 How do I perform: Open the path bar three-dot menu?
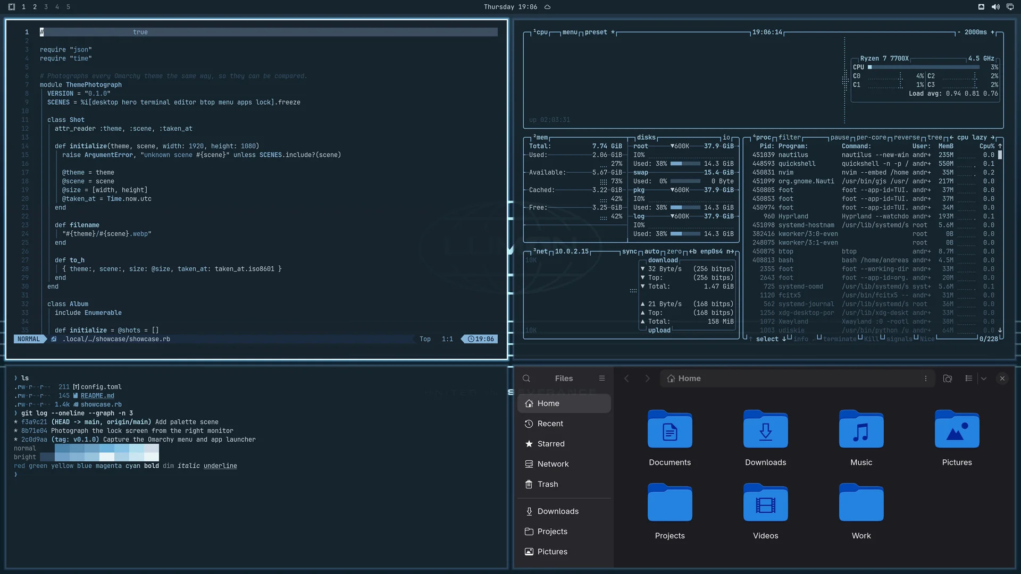[926, 378]
